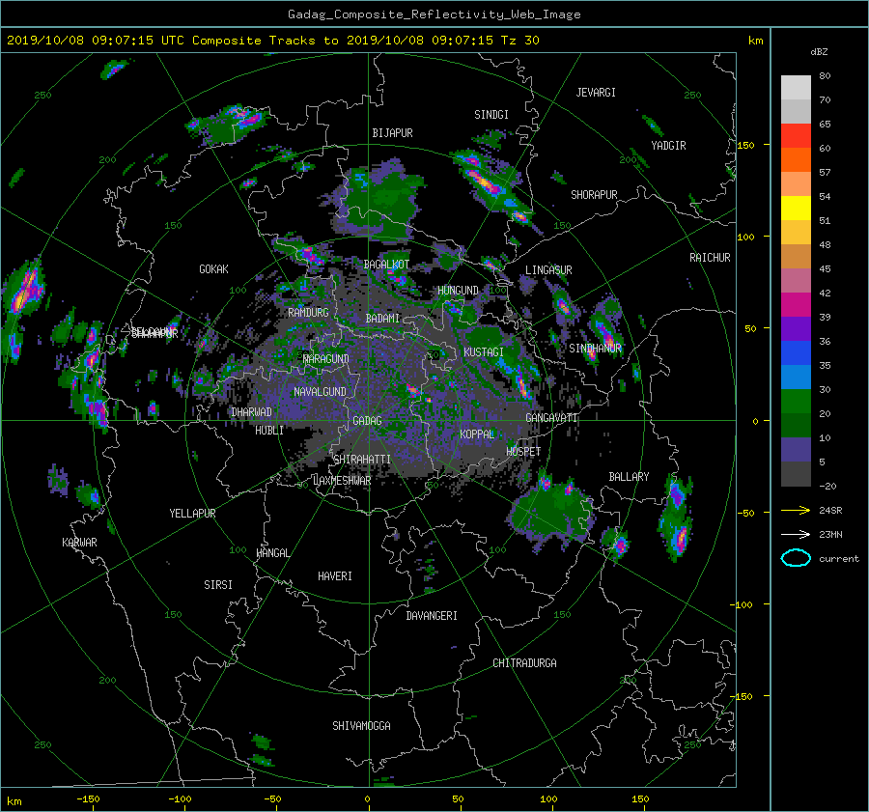Click the yellow 24SR arrow legend icon
The height and width of the screenshot is (812, 869).
point(796,510)
